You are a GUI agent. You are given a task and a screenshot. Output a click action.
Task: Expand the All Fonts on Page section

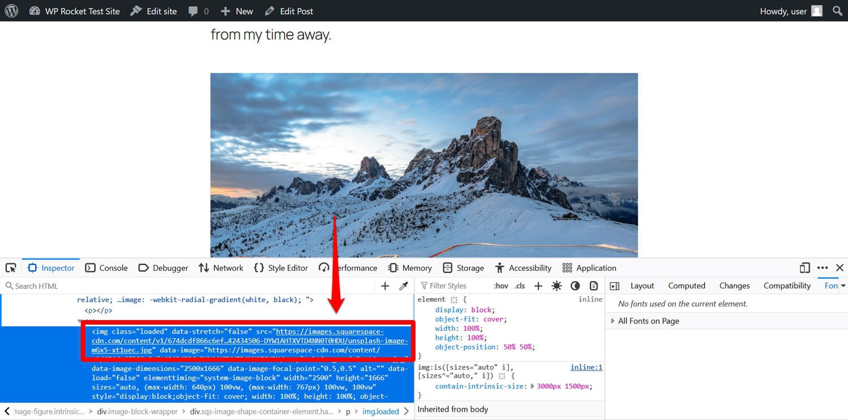648,321
